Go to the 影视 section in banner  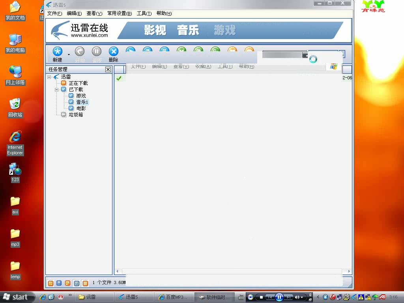coord(155,30)
